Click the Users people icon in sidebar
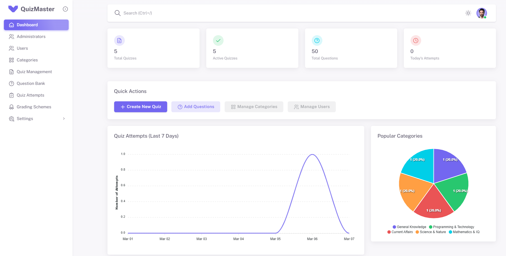This screenshot has width=506, height=256. (11, 48)
